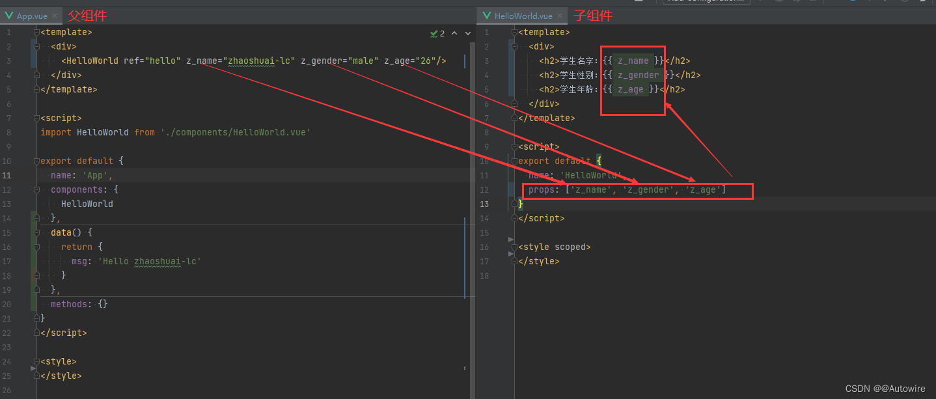The width and height of the screenshot is (936, 399).
Task: Fold export default block in HelloWorld.vue
Action: [515, 161]
